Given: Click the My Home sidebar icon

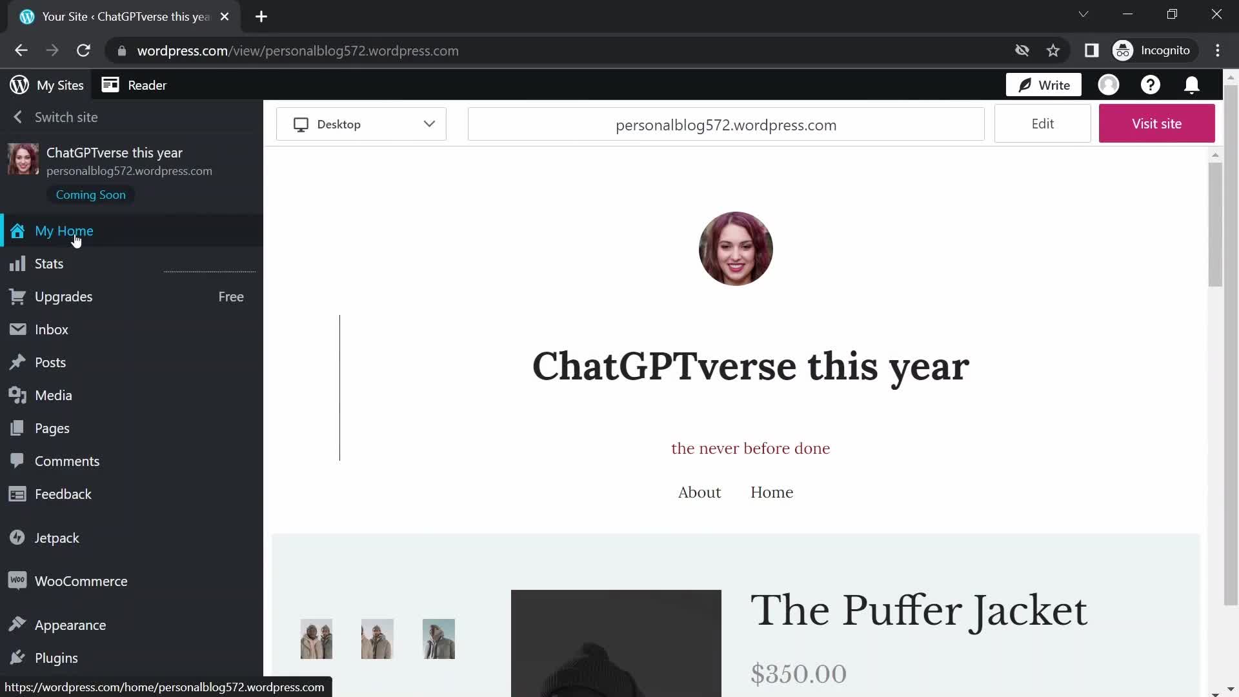Looking at the screenshot, I should (18, 230).
